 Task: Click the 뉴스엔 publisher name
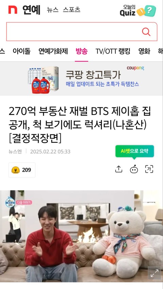click(x=15, y=152)
